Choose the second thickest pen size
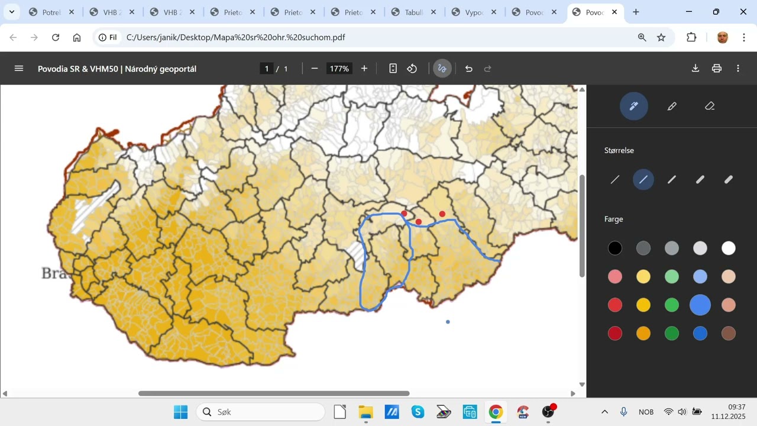 [x=700, y=179]
